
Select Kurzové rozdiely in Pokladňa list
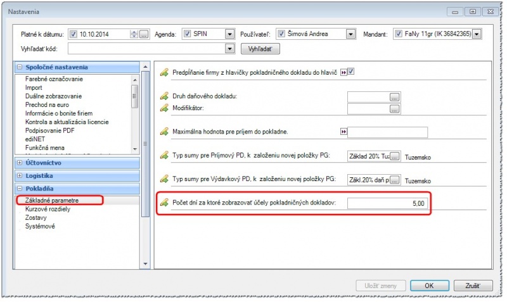[48, 209]
